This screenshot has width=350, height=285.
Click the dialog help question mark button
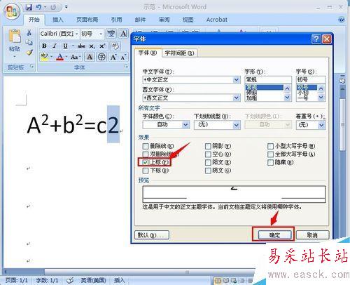[x=316, y=39]
